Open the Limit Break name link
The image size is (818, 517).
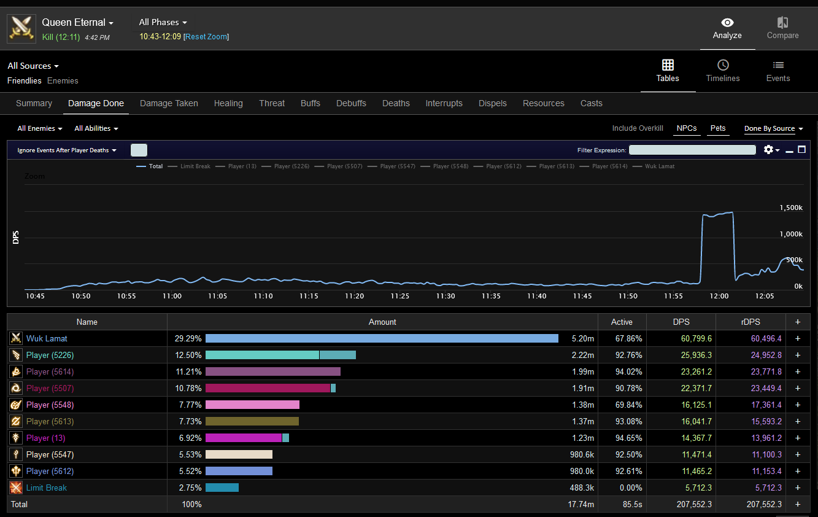pyautogui.click(x=47, y=488)
